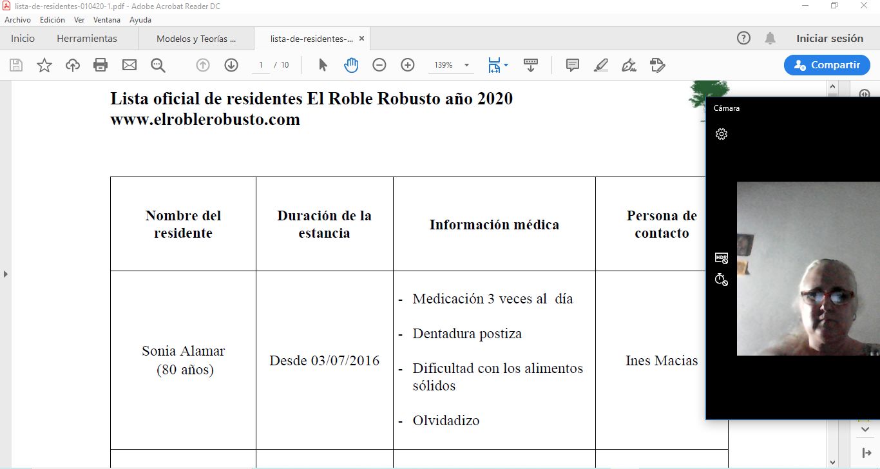Open notifications bell

click(x=770, y=39)
